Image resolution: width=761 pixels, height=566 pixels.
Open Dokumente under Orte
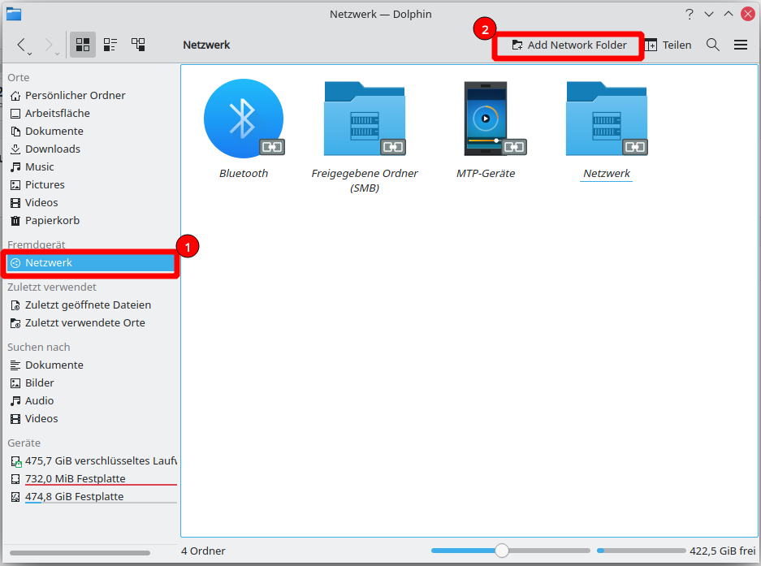pyautogui.click(x=90, y=132)
